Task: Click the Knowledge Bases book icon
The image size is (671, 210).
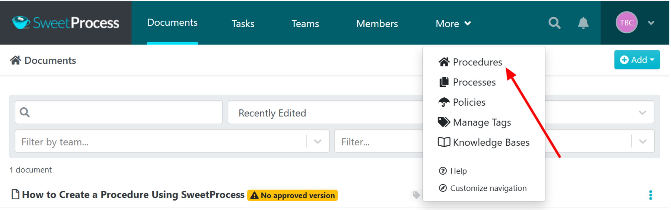Action: pyautogui.click(x=444, y=142)
